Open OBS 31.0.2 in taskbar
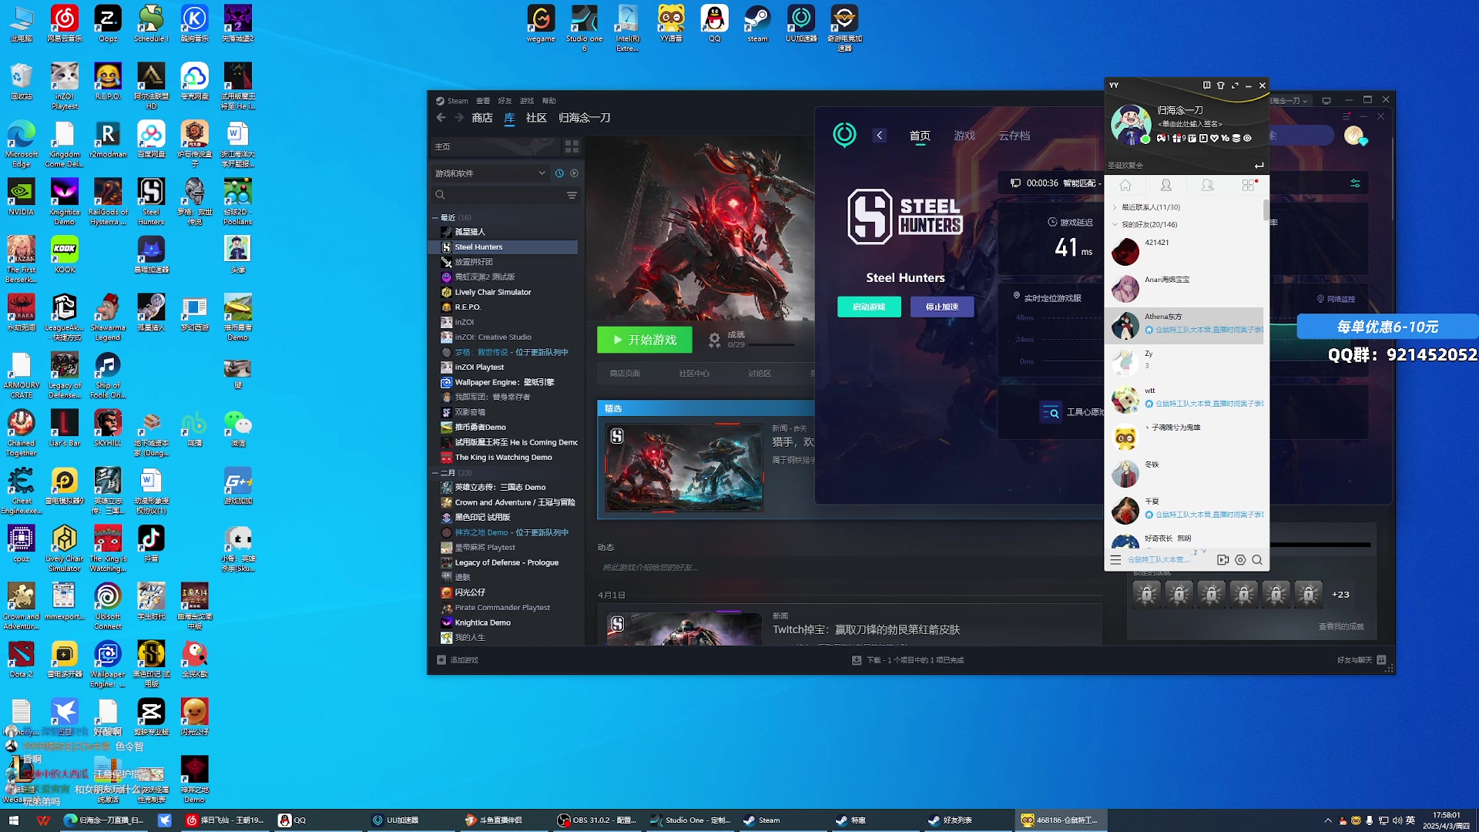This screenshot has height=832, width=1479. [599, 820]
